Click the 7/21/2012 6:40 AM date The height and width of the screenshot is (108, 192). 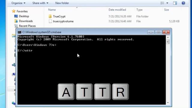pyautogui.click(x=120, y=21)
